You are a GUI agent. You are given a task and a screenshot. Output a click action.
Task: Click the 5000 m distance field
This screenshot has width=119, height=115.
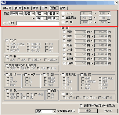coord(103,22)
